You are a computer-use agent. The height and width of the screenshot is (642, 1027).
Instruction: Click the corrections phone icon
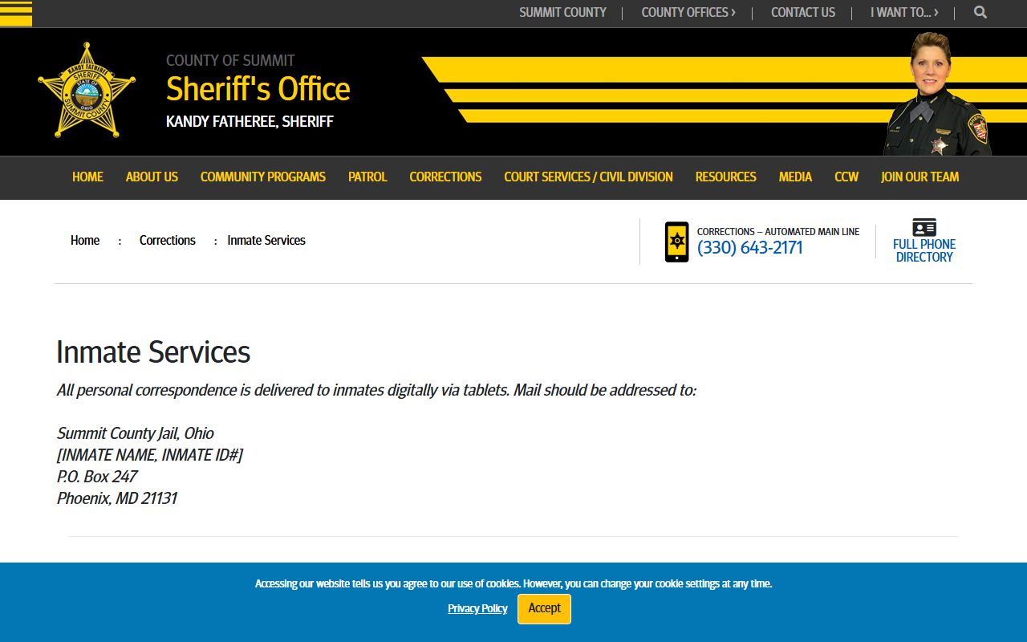pos(676,242)
